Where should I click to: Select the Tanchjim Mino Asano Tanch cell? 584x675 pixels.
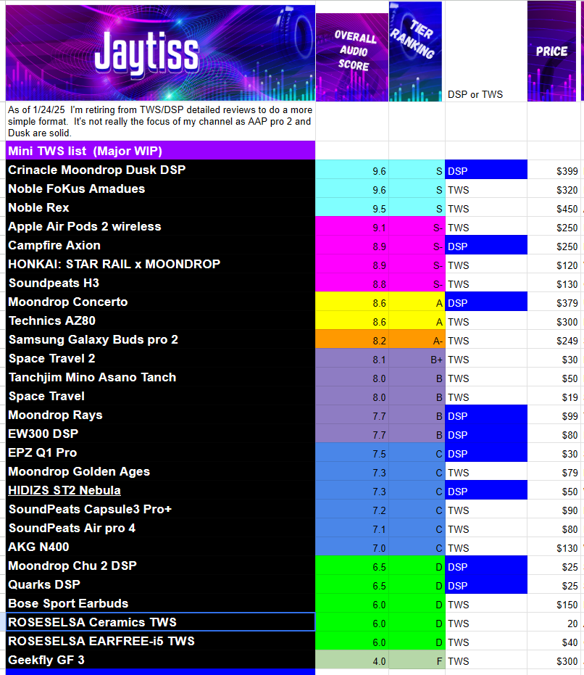coord(161,378)
